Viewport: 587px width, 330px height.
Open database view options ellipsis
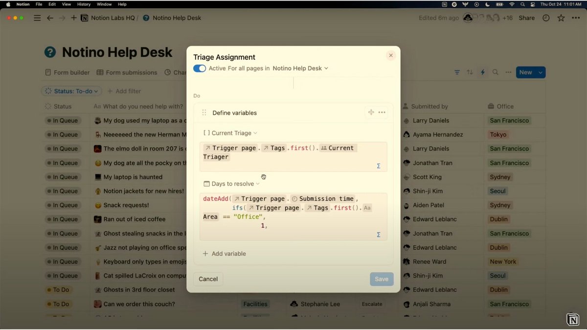pos(509,72)
